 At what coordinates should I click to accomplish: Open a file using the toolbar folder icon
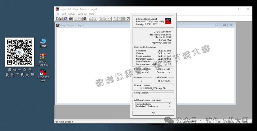61,19
